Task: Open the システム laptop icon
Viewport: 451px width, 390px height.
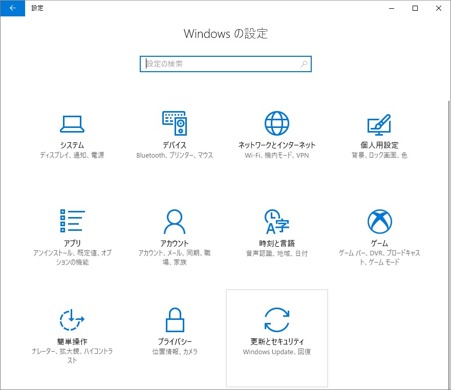Action: tap(72, 124)
